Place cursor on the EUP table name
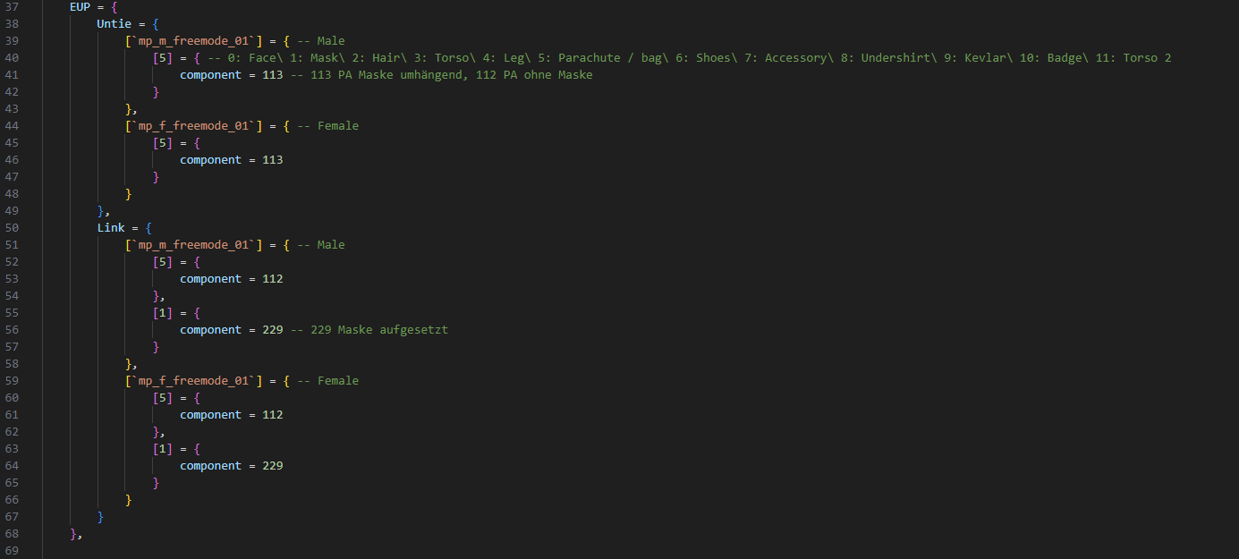 (80, 7)
